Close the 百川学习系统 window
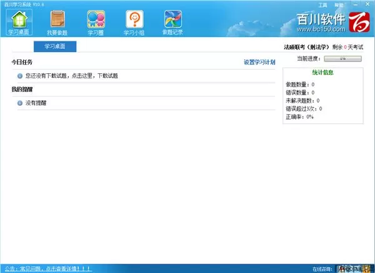Viewport: 375px width, 273px height. point(369,4)
